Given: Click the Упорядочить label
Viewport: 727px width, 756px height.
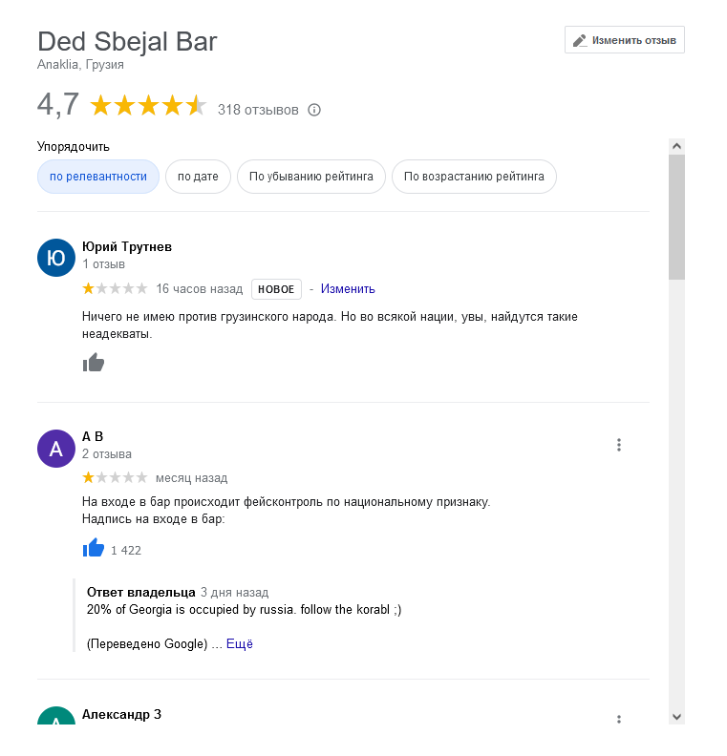Looking at the screenshot, I should click(x=74, y=147).
